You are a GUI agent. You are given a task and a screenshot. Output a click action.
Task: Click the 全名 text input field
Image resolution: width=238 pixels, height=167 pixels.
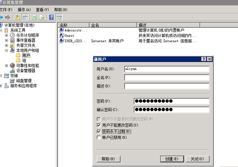point(166,78)
